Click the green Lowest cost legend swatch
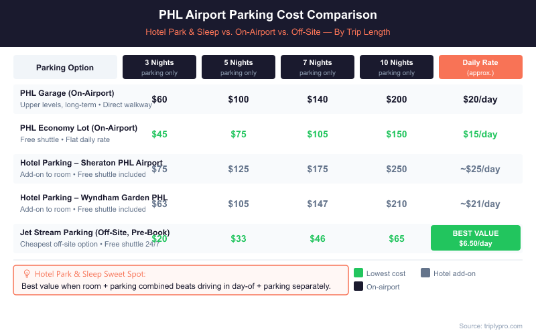Image resolution: width=536 pixels, height=335 pixels. coord(358,273)
